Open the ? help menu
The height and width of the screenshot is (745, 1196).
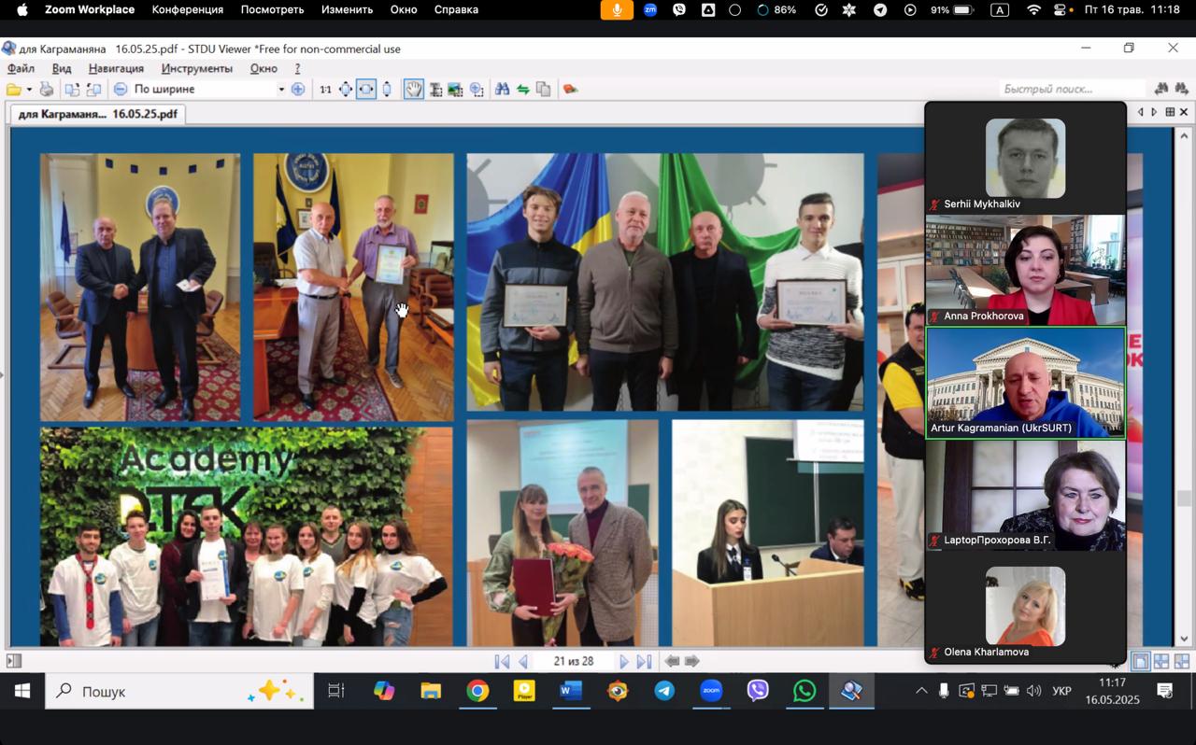point(297,68)
